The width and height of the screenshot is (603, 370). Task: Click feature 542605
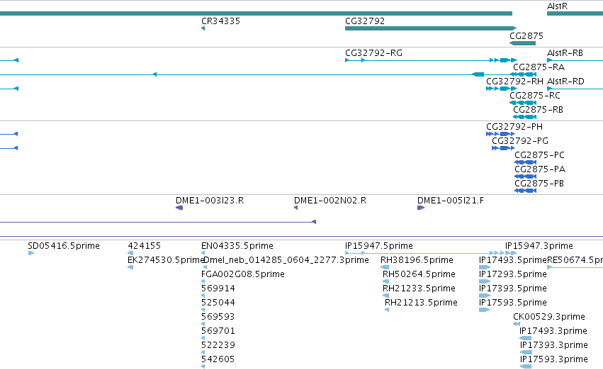tap(218, 359)
